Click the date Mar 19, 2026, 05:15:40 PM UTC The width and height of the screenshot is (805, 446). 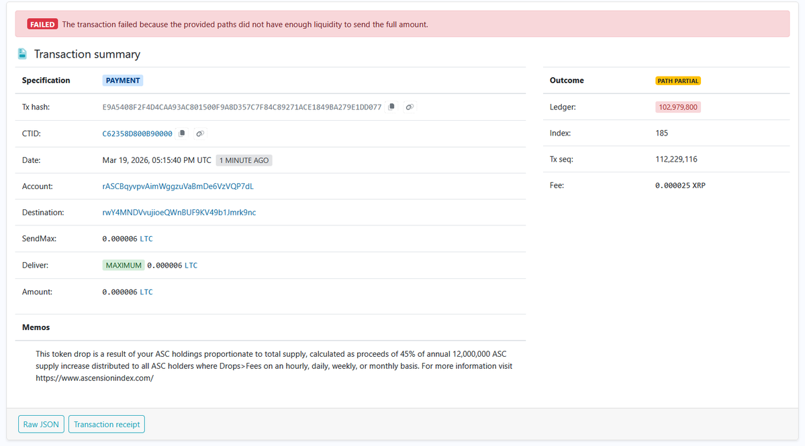click(x=156, y=160)
